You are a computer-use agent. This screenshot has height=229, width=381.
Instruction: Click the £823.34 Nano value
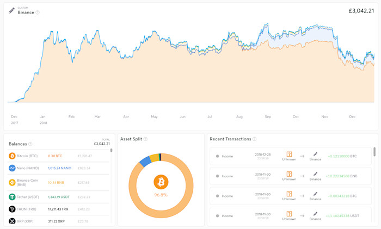84,168
